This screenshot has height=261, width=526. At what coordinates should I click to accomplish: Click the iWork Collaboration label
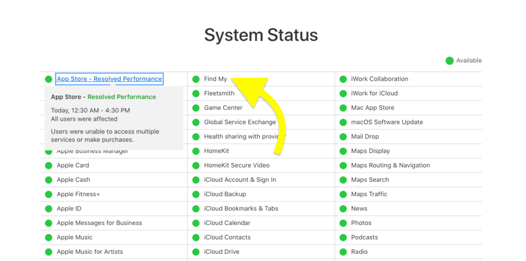[380, 79]
